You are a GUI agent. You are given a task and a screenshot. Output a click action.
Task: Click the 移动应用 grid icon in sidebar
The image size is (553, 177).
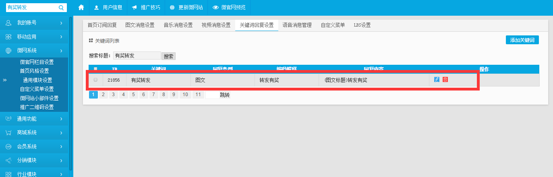click(8, 37)
